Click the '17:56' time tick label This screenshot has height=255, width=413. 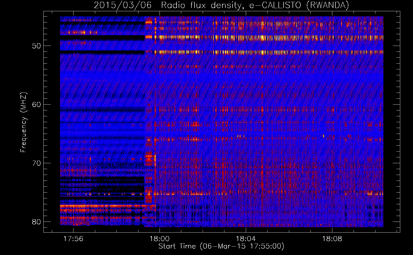(73, 239)
